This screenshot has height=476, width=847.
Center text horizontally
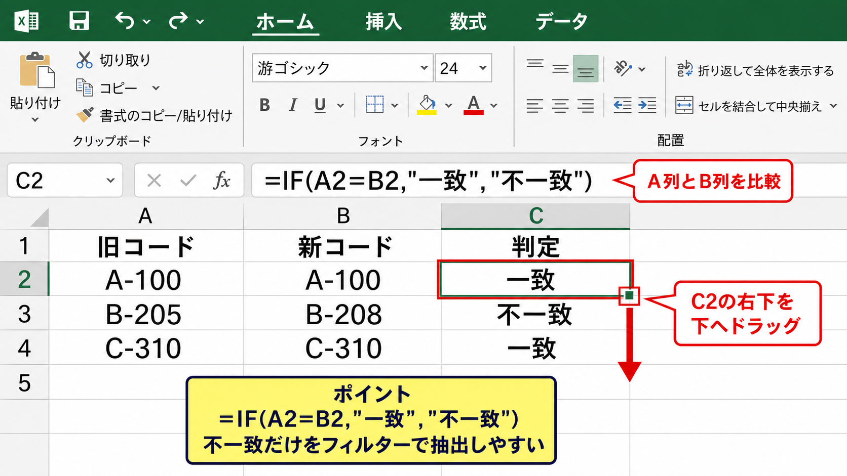[x=560, y=106]
